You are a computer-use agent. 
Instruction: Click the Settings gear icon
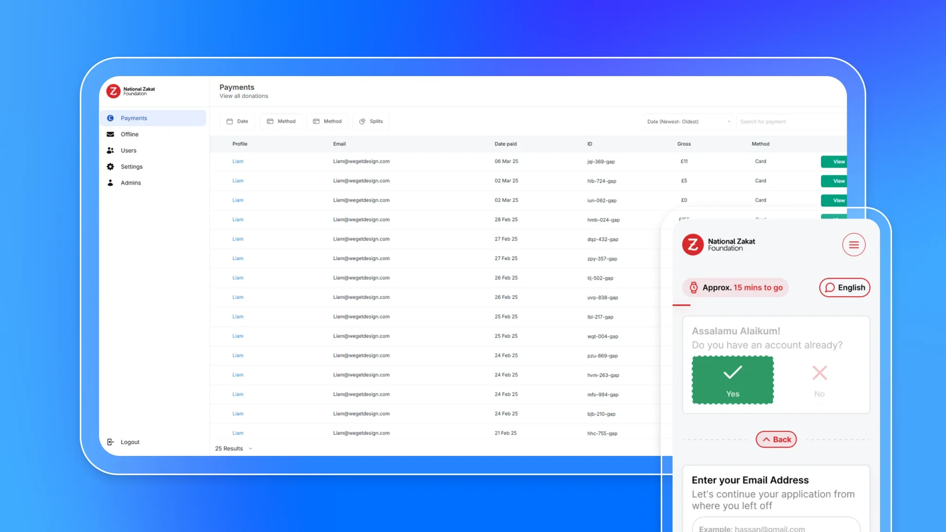pos(110,166)
